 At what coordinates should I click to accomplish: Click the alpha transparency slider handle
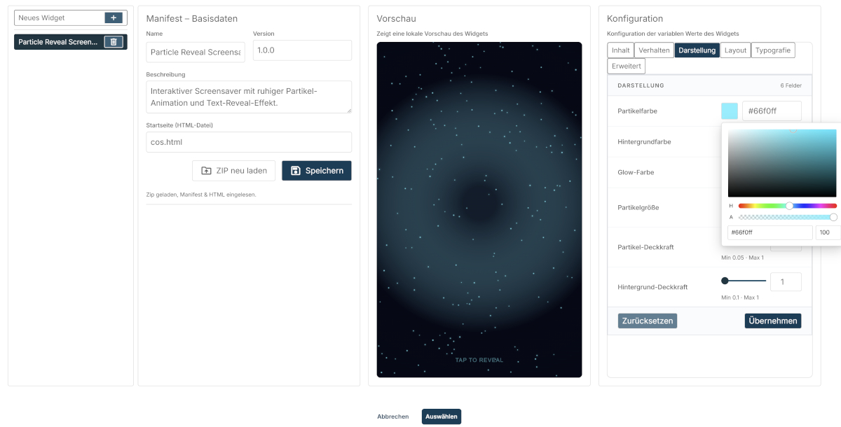833,217
